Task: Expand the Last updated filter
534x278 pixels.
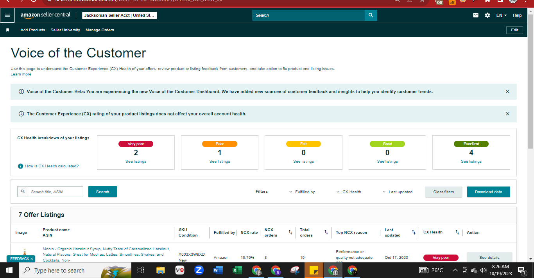Action: point(398,192)
